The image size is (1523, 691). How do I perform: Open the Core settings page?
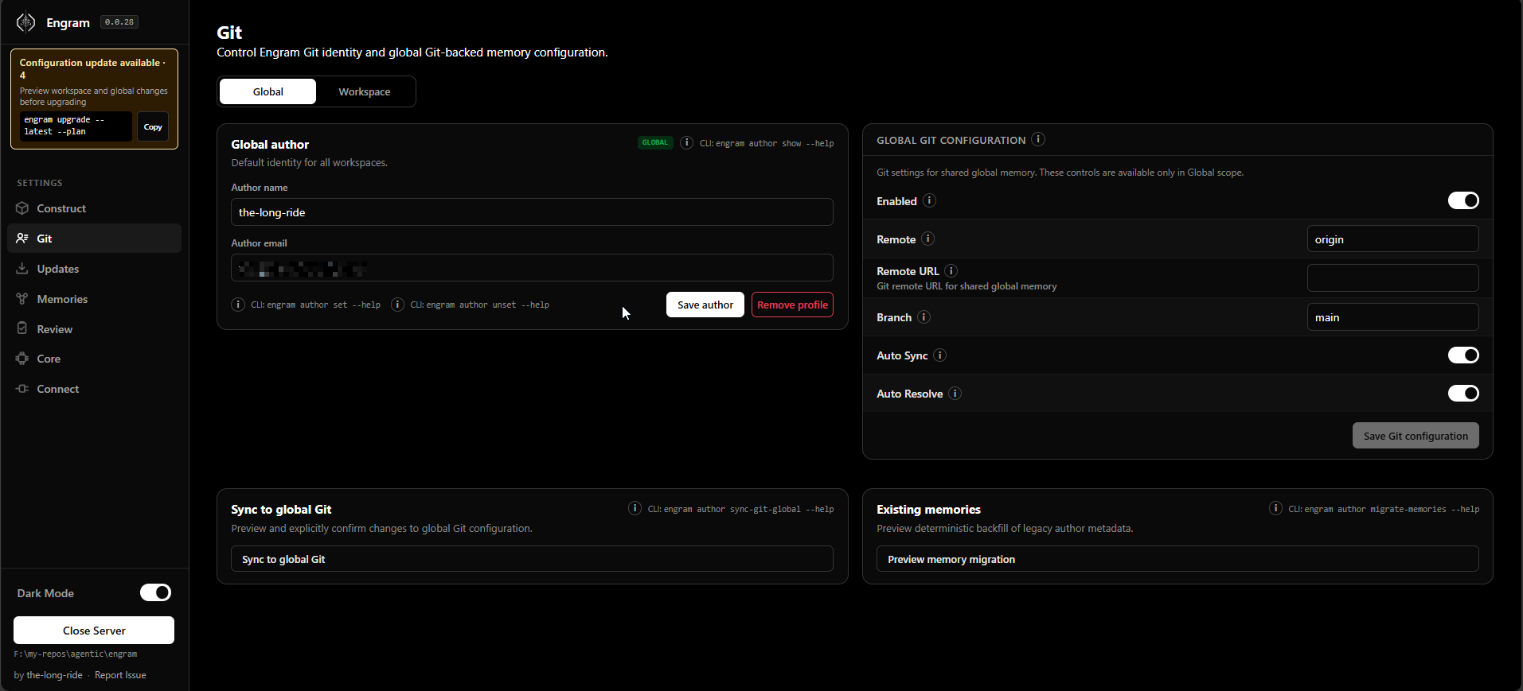[94, 359]
